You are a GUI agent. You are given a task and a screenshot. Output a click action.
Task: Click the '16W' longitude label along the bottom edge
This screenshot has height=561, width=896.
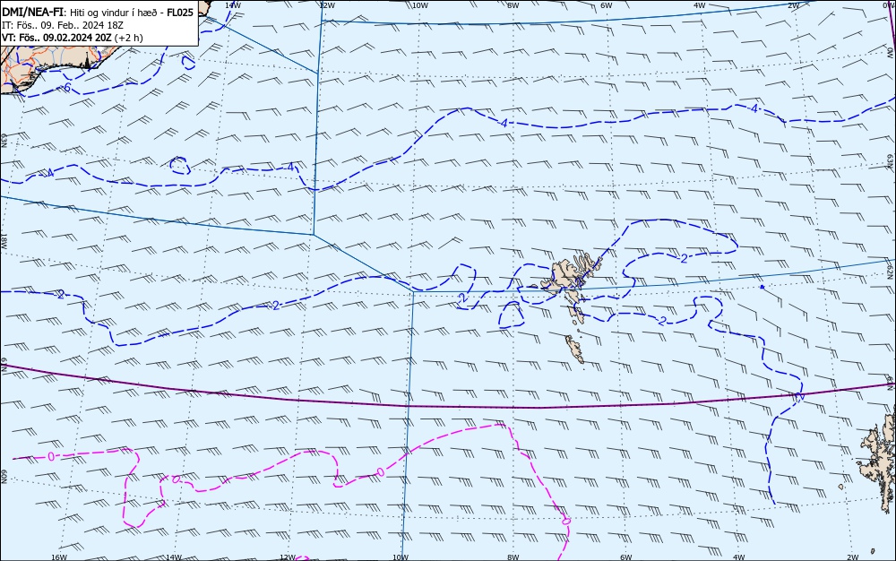coord(59,557)
